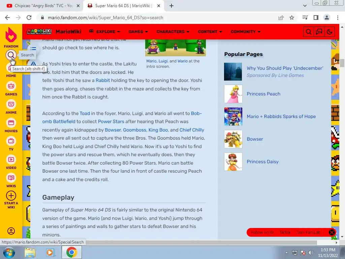Toggle dark mode moon icon
Screen dimensions: 345x259
(330, 32)
